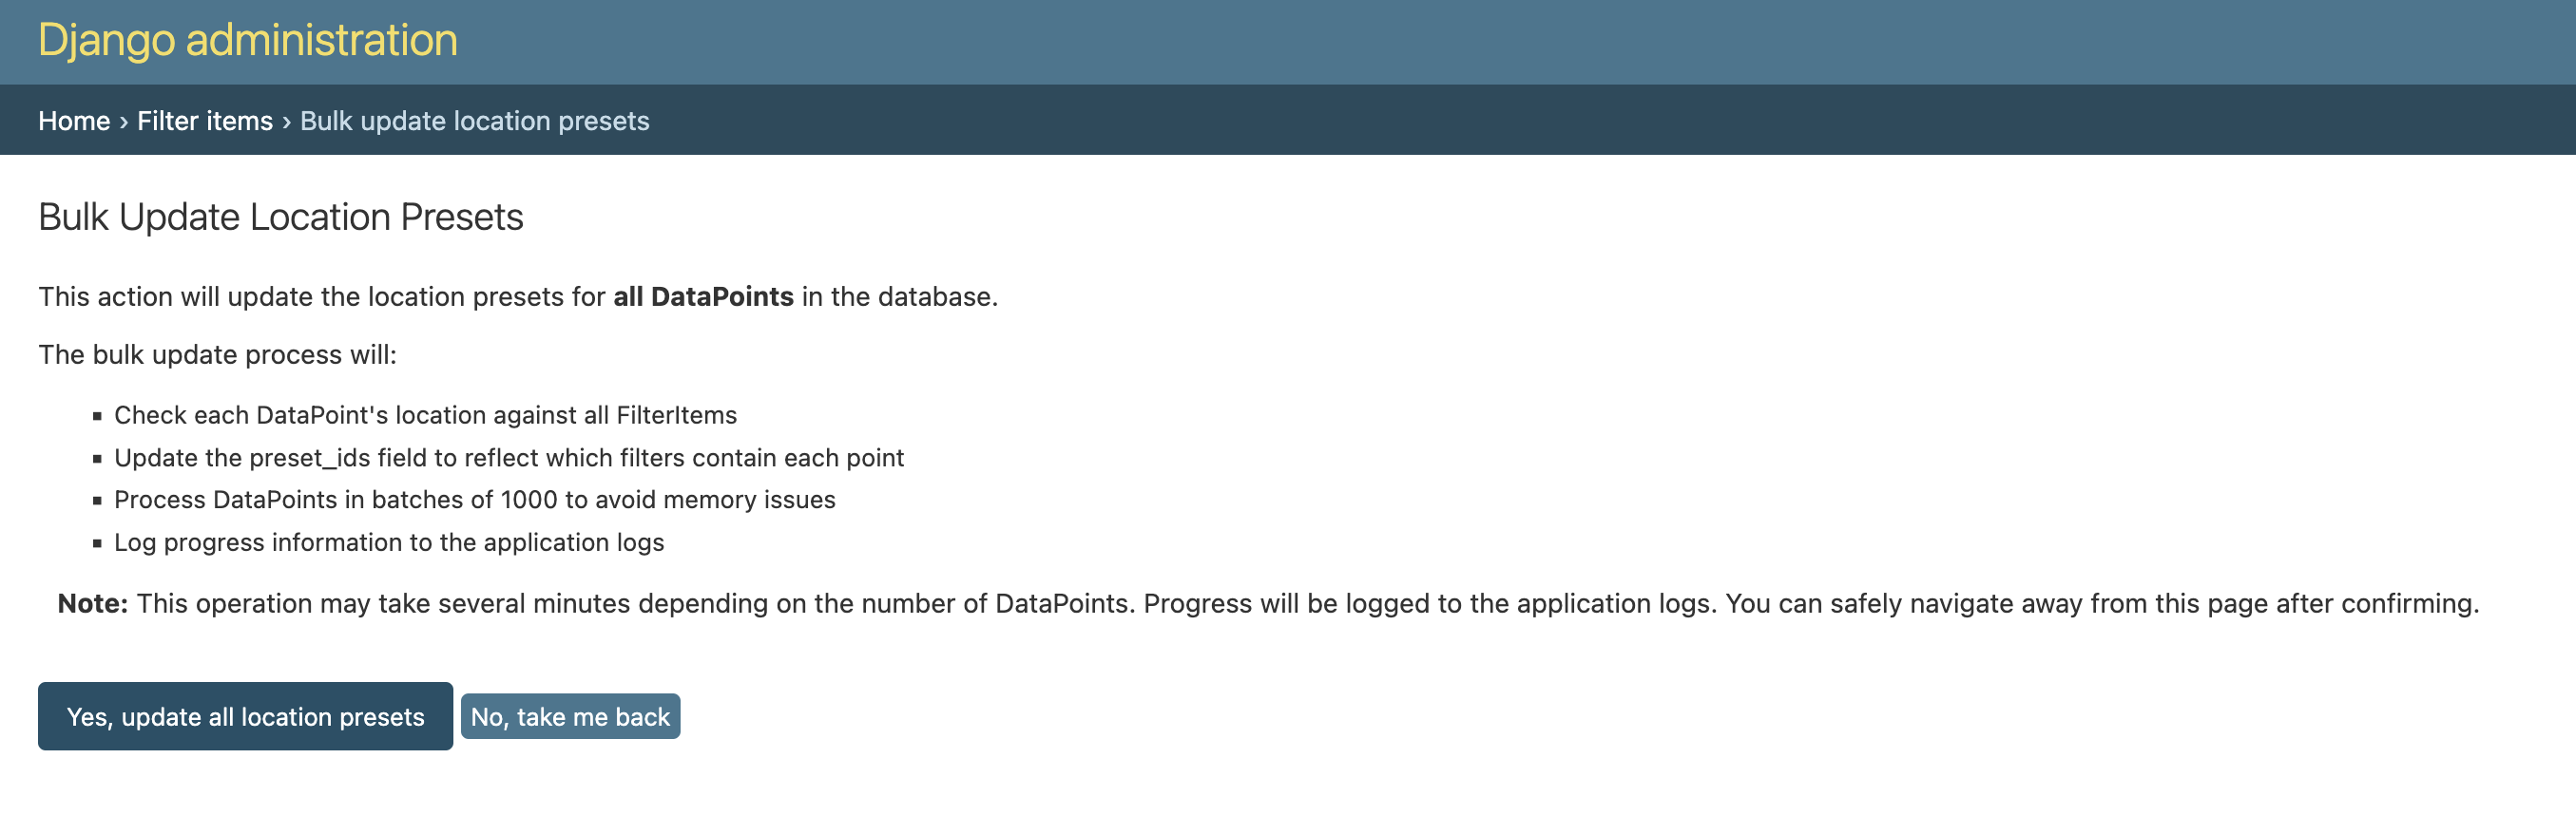Viewport: 2576px width, 834px height.
Task: Click the "Check each DataPoint's location" list item
Action: coord(425,414)
